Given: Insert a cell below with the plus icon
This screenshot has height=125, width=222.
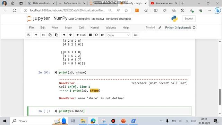Looking at the screenshot, I should tap(36, 35).
